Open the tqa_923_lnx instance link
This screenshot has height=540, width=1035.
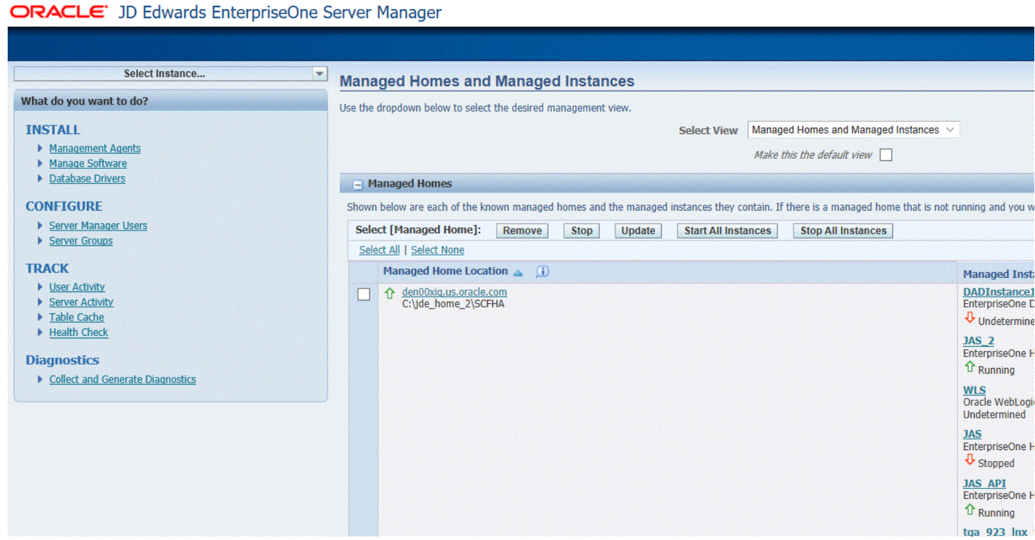coord(995,532)
